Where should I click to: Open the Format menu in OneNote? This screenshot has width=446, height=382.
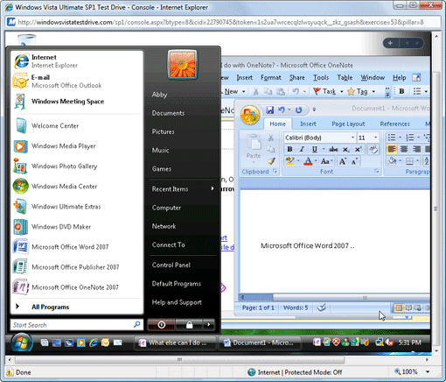coord(271,78)
